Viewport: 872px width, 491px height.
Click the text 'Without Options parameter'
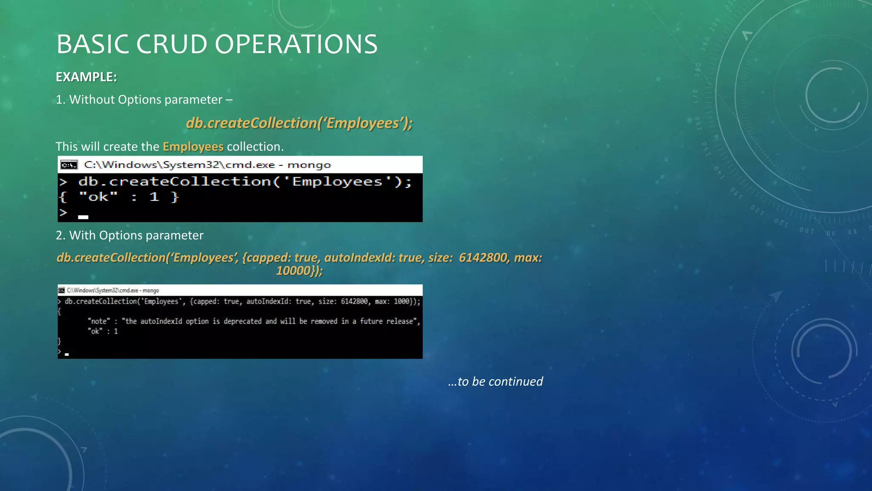tap(146, 100)
